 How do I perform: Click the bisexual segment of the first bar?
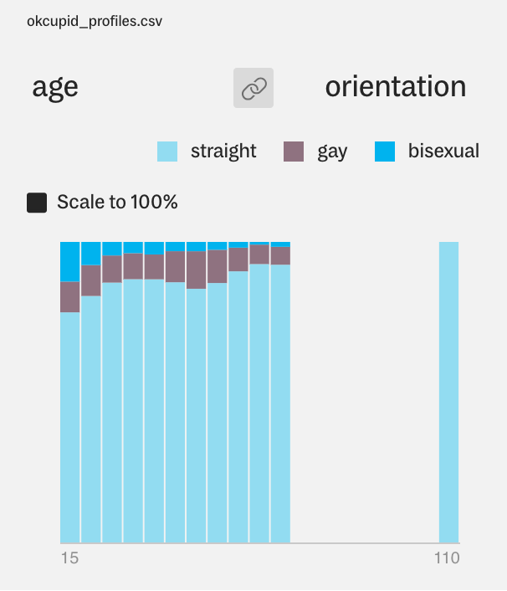pos(70,261)
